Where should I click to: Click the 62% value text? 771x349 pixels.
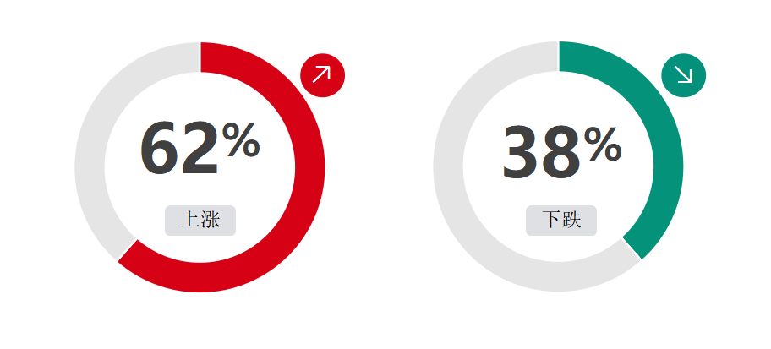coord(200,148)
